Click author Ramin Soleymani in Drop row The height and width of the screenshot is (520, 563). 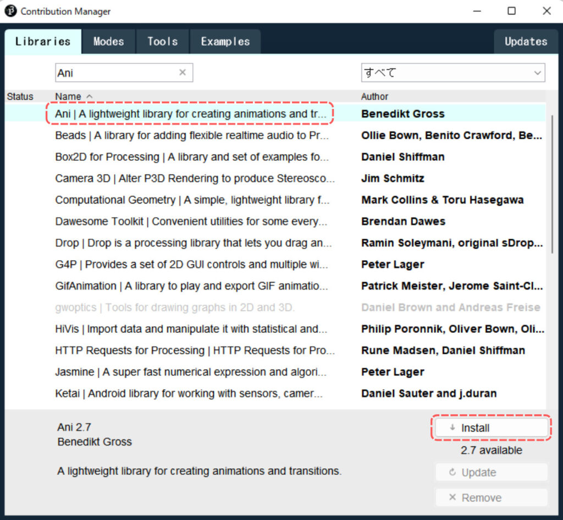[452, 243]
